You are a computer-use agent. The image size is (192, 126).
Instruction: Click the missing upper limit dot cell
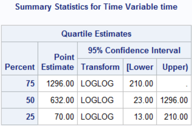click(x=174, y=83)
